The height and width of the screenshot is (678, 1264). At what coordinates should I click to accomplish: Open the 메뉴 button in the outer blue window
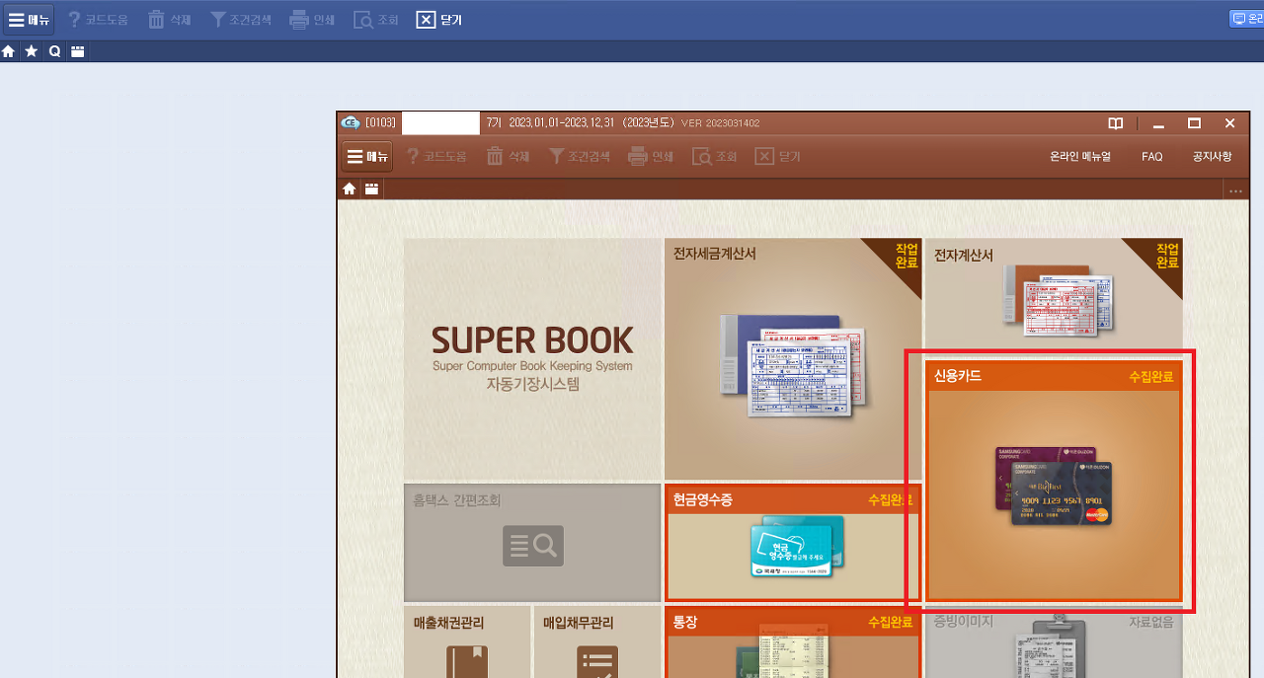(x=29, y=20)
